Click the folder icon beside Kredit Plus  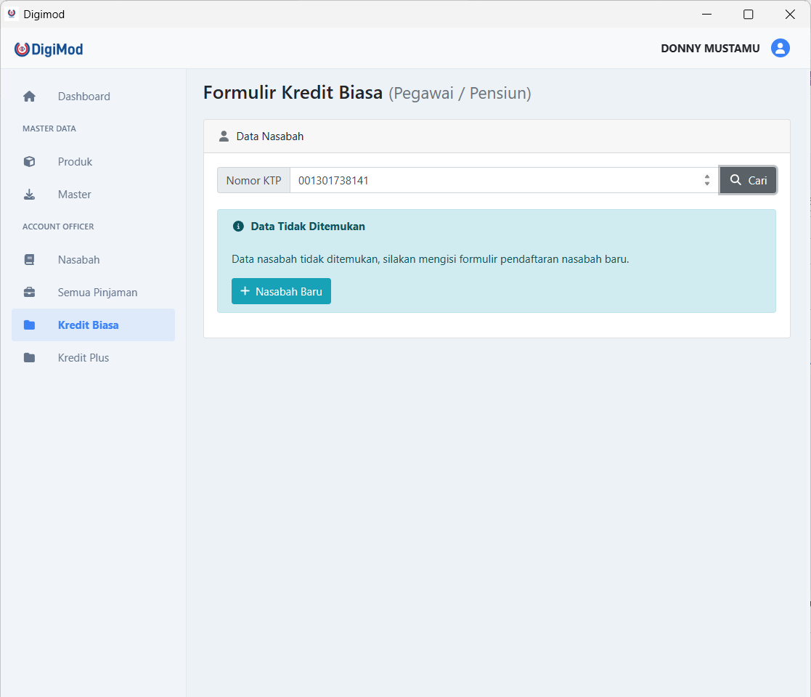coord(29,358)
